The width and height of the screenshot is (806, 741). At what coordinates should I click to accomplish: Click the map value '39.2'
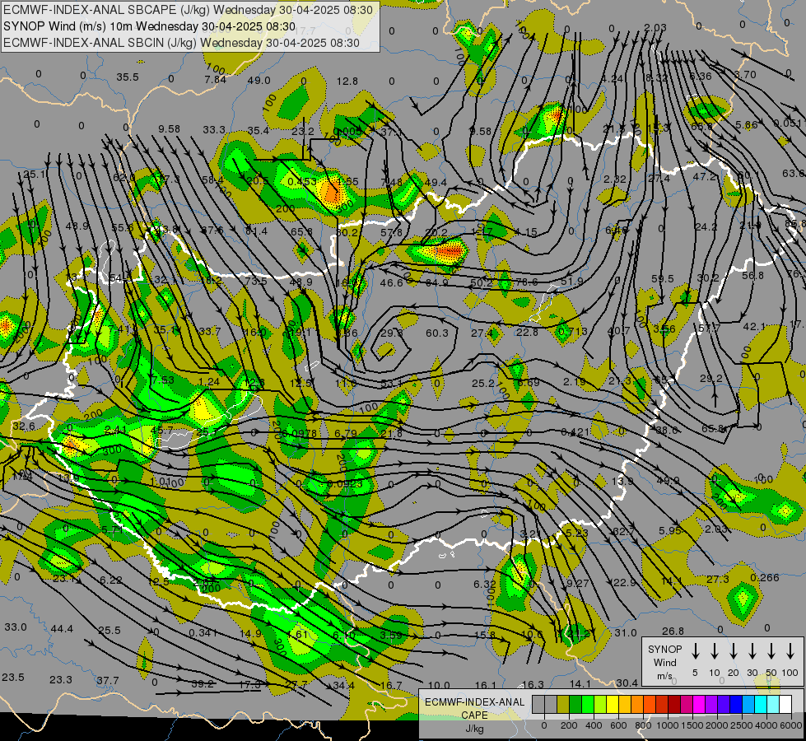coord(203,684)
